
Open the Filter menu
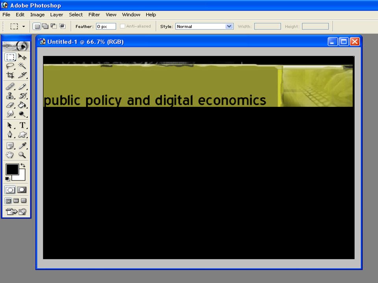(x=94, y=15)
